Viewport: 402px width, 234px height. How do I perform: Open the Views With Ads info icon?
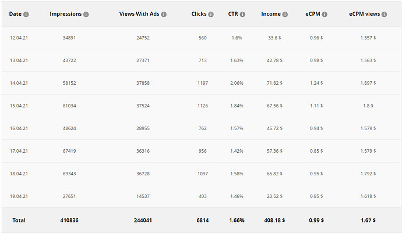click(164, 14)
